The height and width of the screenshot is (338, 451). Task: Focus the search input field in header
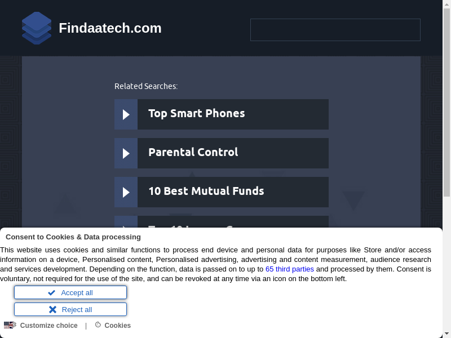[335, 30]
